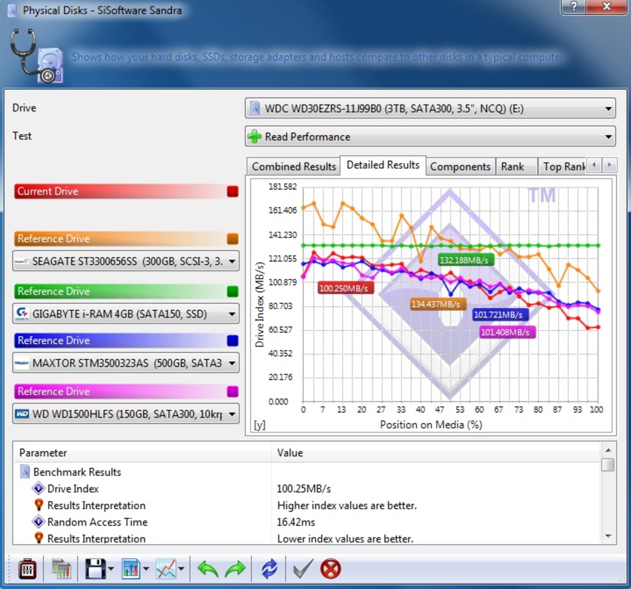Open the WD WD1500HLFS reference drive dropdown

(x=126, y=414)
